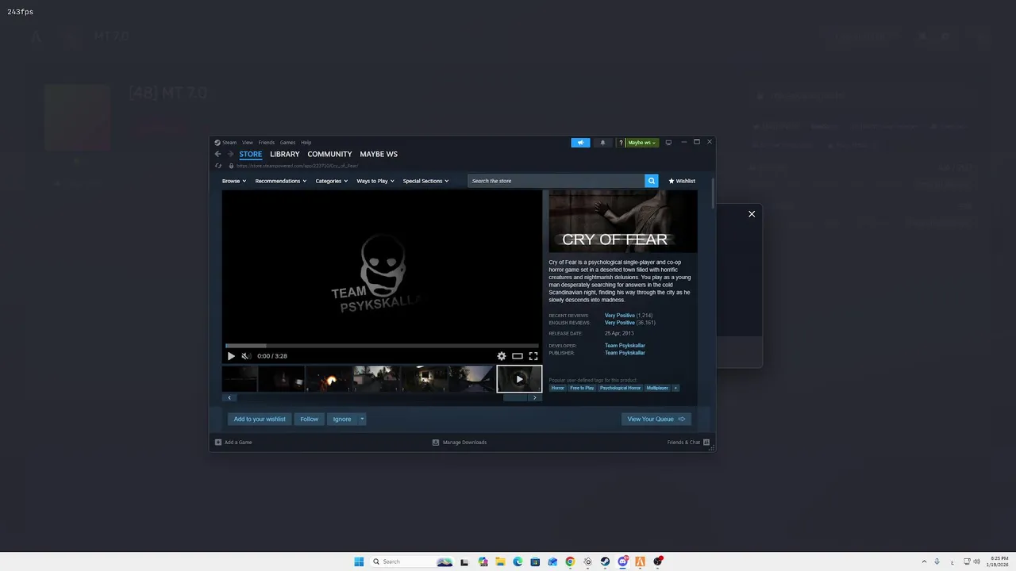This screenshot has width=1016, height=571.
Task: Click the store search magnifier button
Action: click(x=652, y=181)
